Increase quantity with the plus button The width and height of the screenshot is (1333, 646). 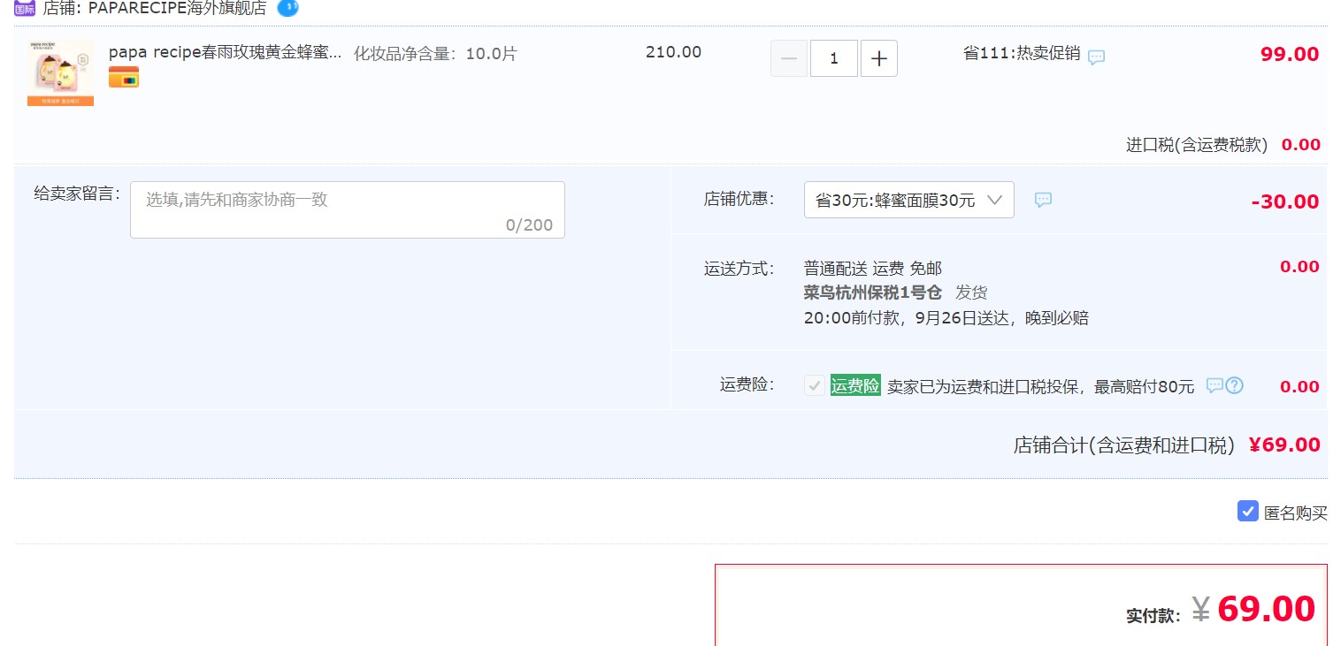click(879, 59)
